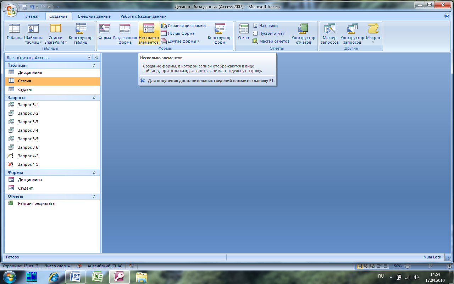Start the Мастер отчетов
The width and height of the screenshot is (454, 284).
click(x=271, y=41)
